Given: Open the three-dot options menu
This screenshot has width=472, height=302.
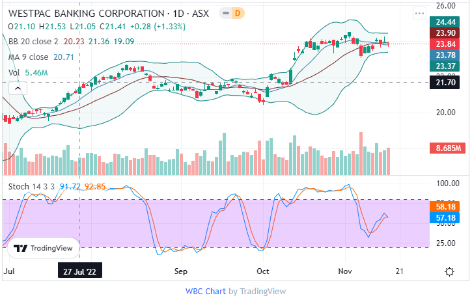Looking at the screenshot, I should (x=419, y=13).
